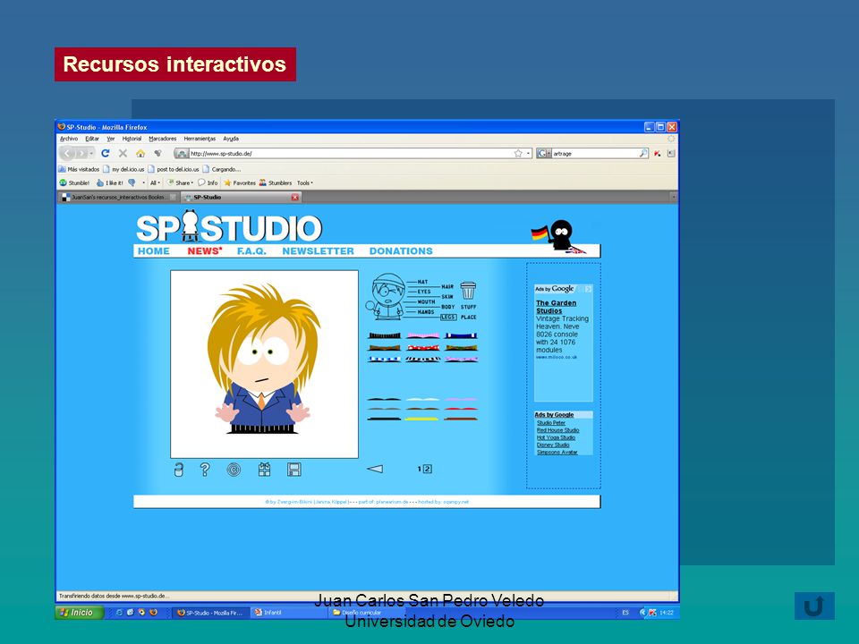
Task: Open the Ayuda menu
Action: 231,139
